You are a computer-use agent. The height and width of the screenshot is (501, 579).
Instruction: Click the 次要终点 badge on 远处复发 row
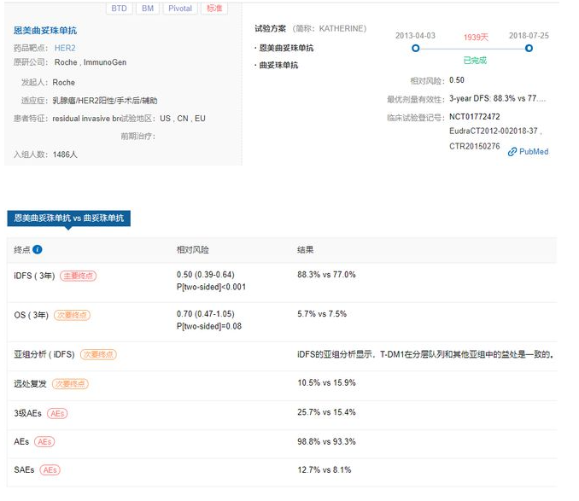coord(70,384)
